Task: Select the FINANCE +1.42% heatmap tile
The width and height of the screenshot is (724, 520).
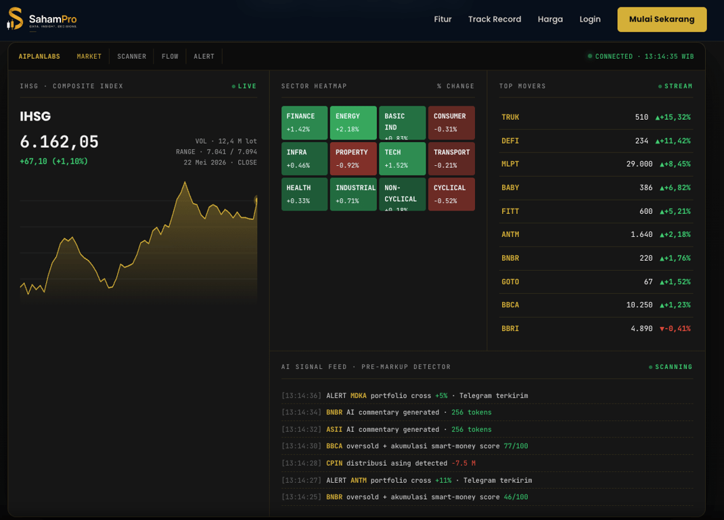Action: [304, 123]
